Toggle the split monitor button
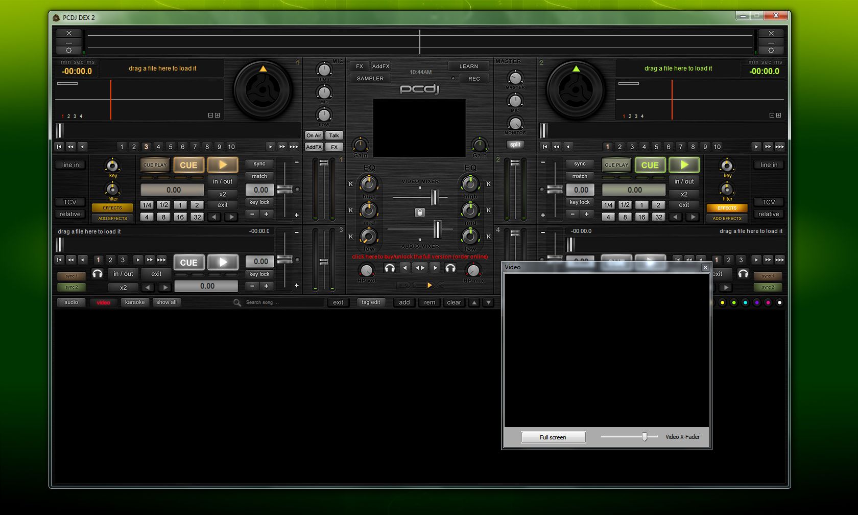Image resolution: width=858 pixels, height=515 pixels. pyautogui.click(x=515, y=145)
